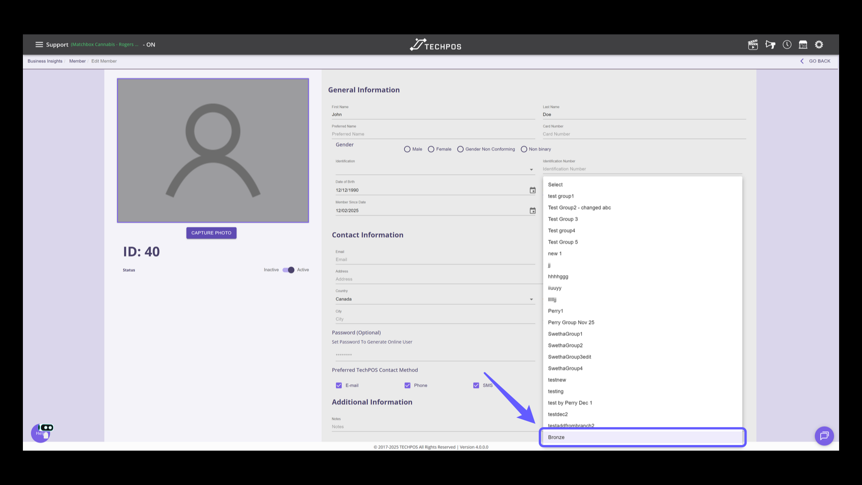Open the Business Insights breadcrumb

(45, 61)
